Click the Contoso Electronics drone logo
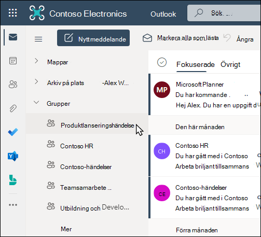The height and width of the screenshot is (237, 261). pyautogui.click(x=37, y=13)
